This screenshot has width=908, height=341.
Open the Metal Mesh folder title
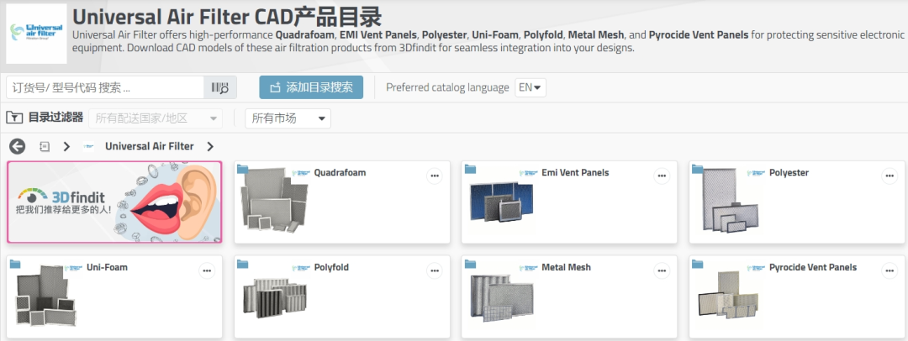point(567,267)
